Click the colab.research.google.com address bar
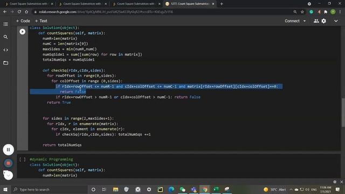This screenshot has height=194, width=345. (x=163, y=12)
